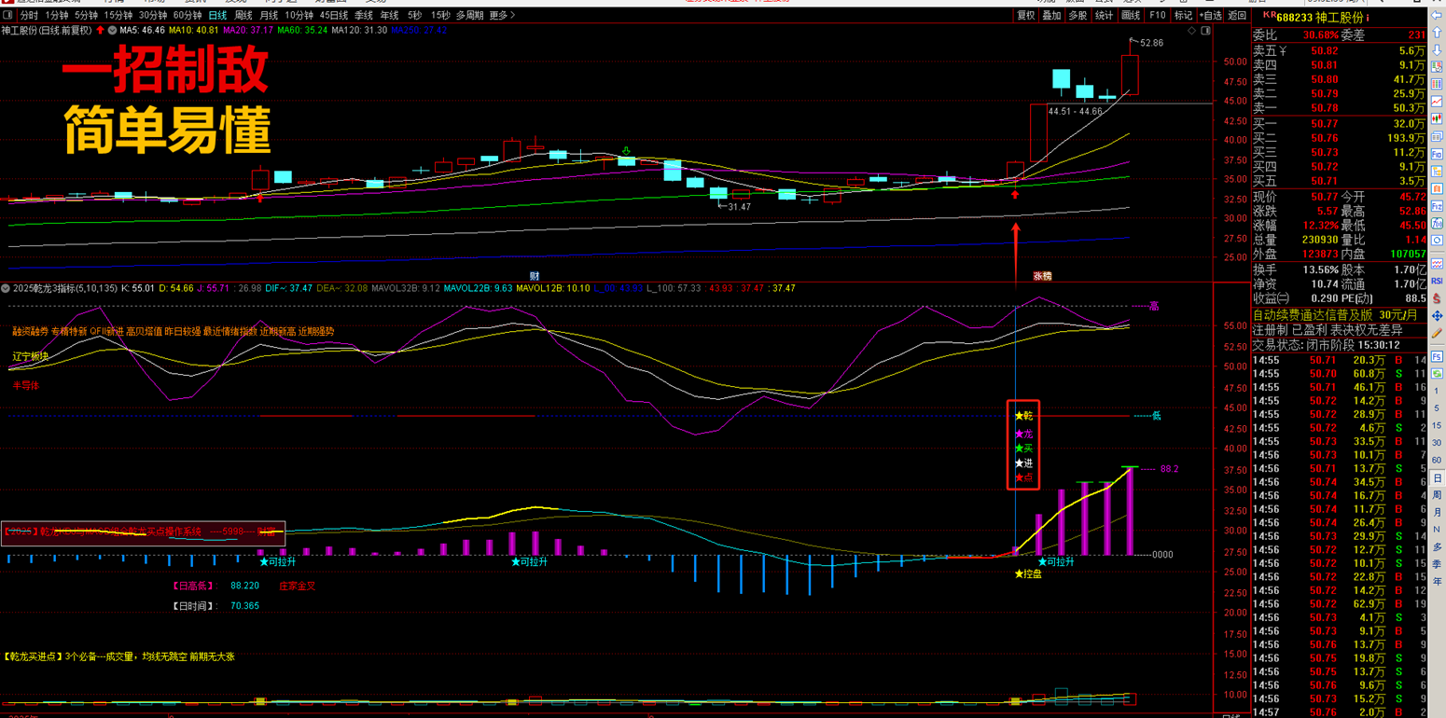
Task: Select the 日线 period tab
Action: 217,15
